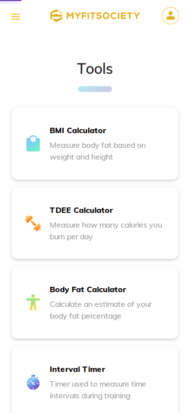The image size is (190, 413).
Task: Click the BMI scale icon
Action: pyautogui.click(x=33, y=143)
